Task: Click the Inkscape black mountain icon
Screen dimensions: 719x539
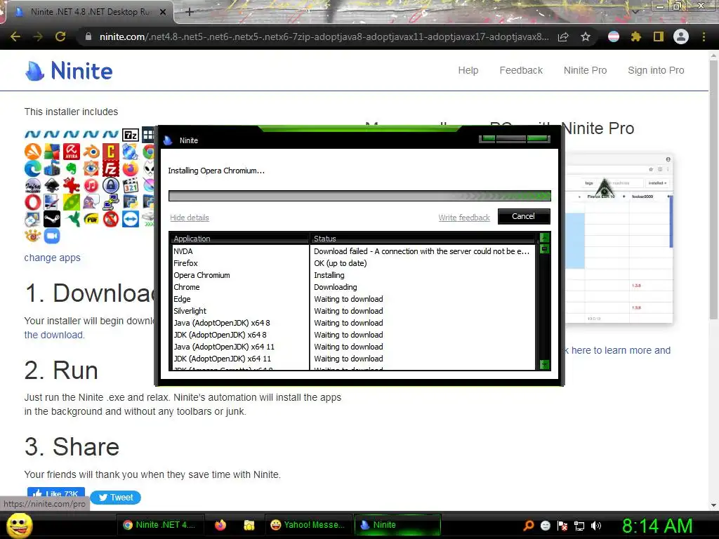Action: [x=52, y=185]
